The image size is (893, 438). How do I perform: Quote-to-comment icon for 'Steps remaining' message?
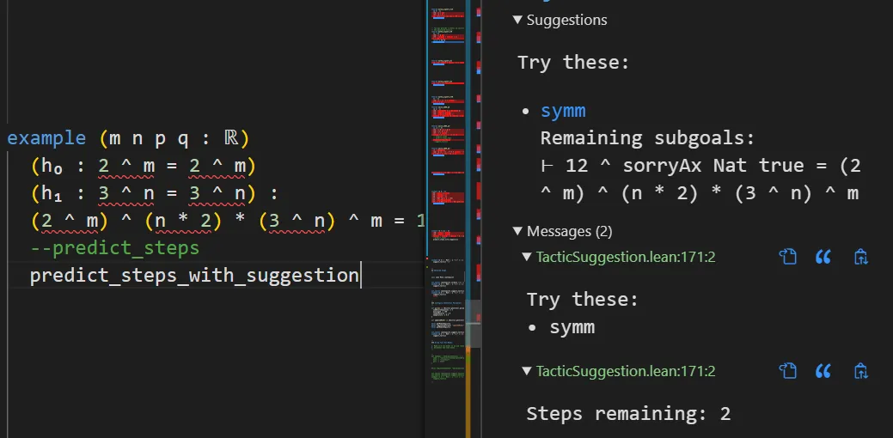[x=823, y=372]
